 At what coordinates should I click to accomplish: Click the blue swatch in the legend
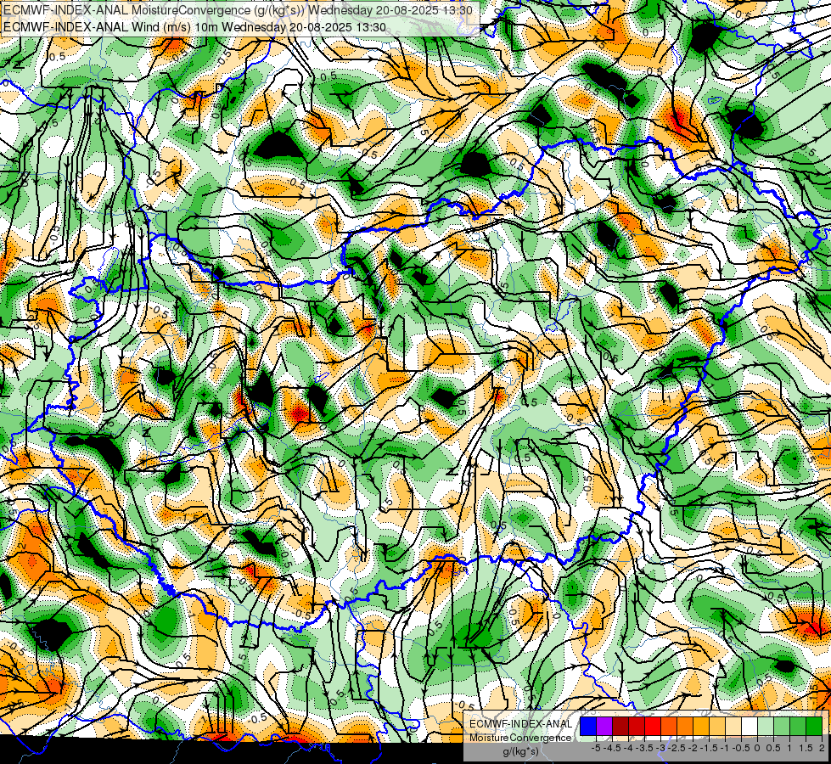click(588, 726)
